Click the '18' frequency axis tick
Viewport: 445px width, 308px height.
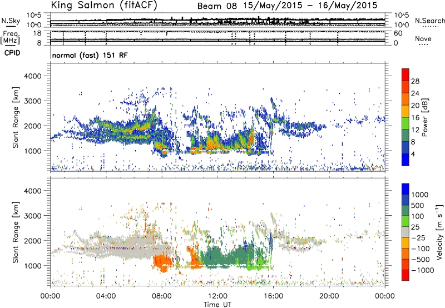coord(37,33)
